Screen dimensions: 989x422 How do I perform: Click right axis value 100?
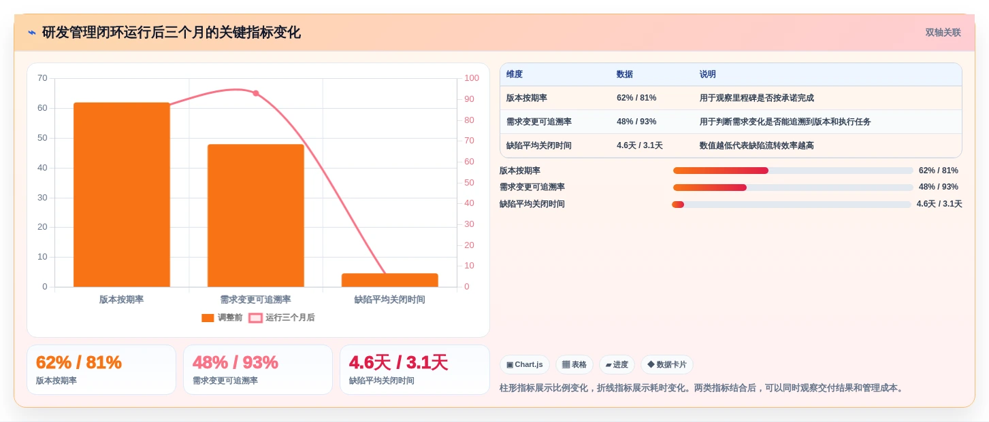pos(472,78)
